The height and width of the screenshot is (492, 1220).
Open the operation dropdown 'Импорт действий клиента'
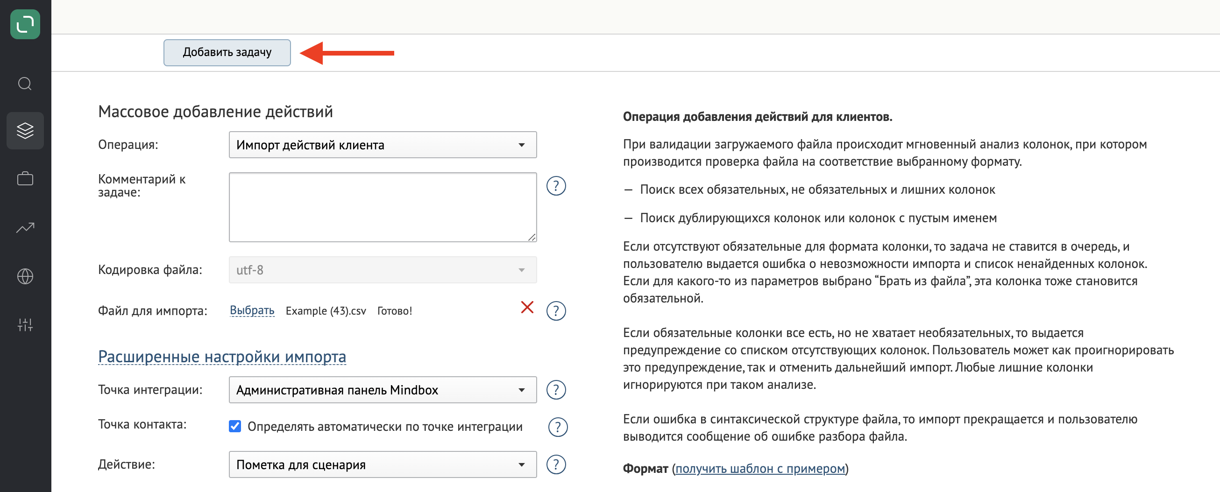coord(383,145)
